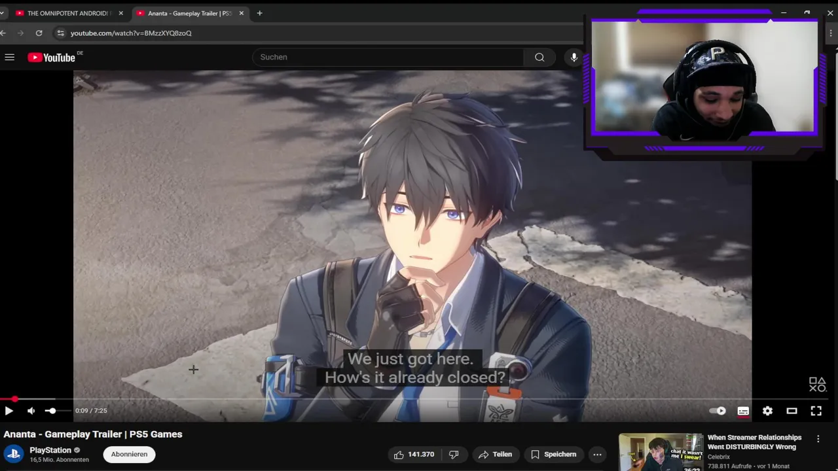Reload the page
The width and height of the screenshot is (838, 471).
(x=39, y=33)
